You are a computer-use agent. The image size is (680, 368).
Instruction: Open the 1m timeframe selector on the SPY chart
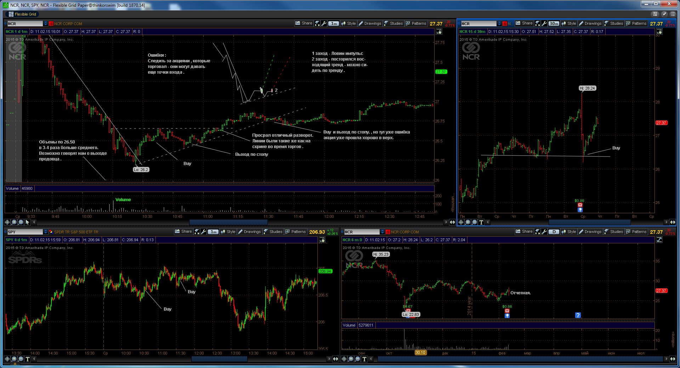pyautogui.click(x=213, y=232)
